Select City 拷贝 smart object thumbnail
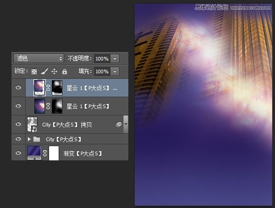 pos(32,124)
